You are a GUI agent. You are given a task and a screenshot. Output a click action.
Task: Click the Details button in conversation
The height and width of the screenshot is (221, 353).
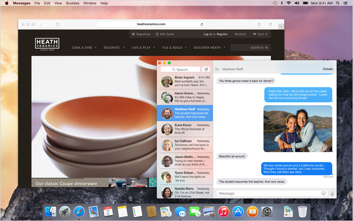327,69
